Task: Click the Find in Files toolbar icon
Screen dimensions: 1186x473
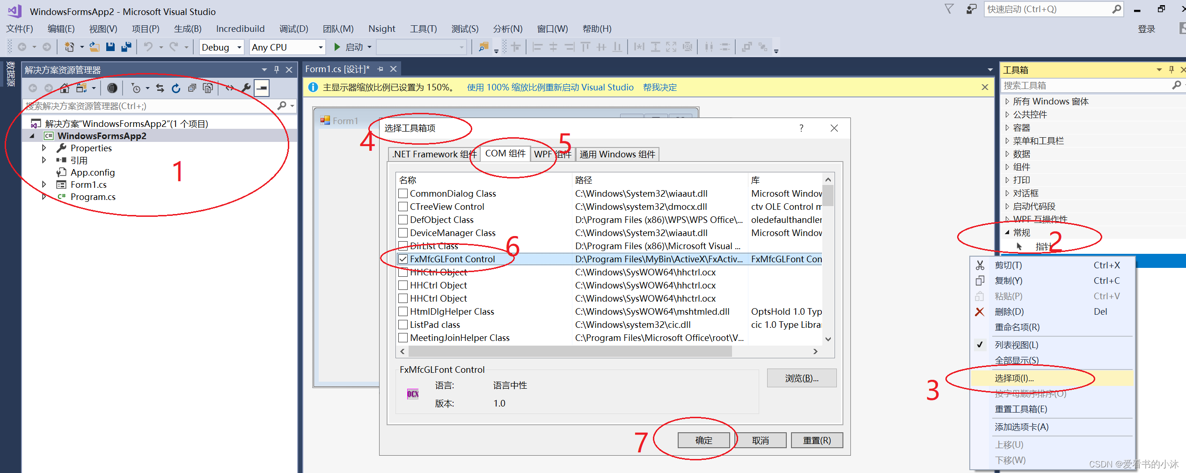Action: coord(483,47)
